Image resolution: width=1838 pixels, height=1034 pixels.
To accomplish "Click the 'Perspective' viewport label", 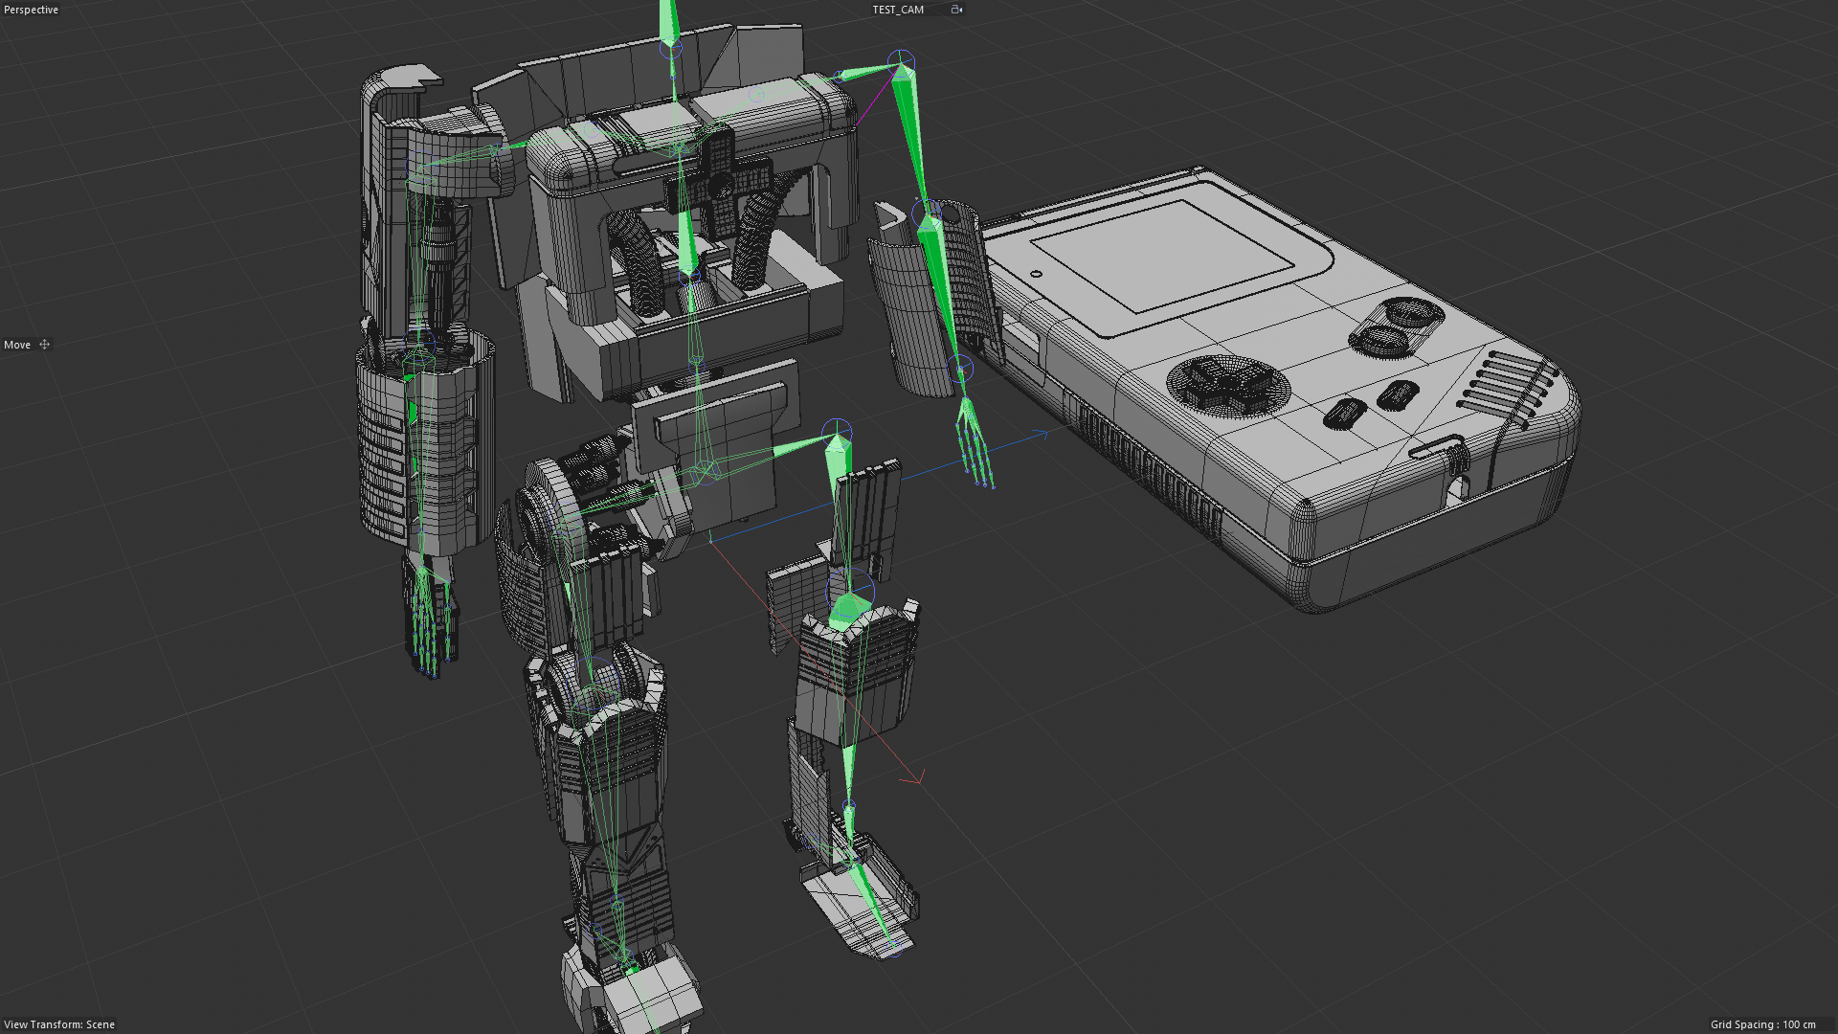I will [32, 10].
